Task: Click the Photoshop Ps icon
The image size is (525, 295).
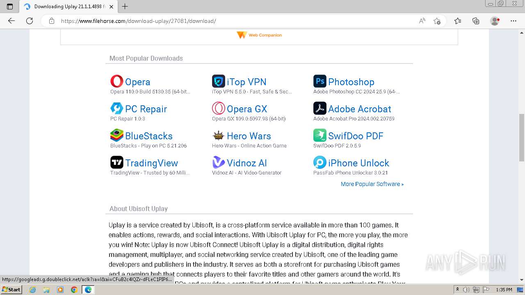Action: click(x=320, y=81)
